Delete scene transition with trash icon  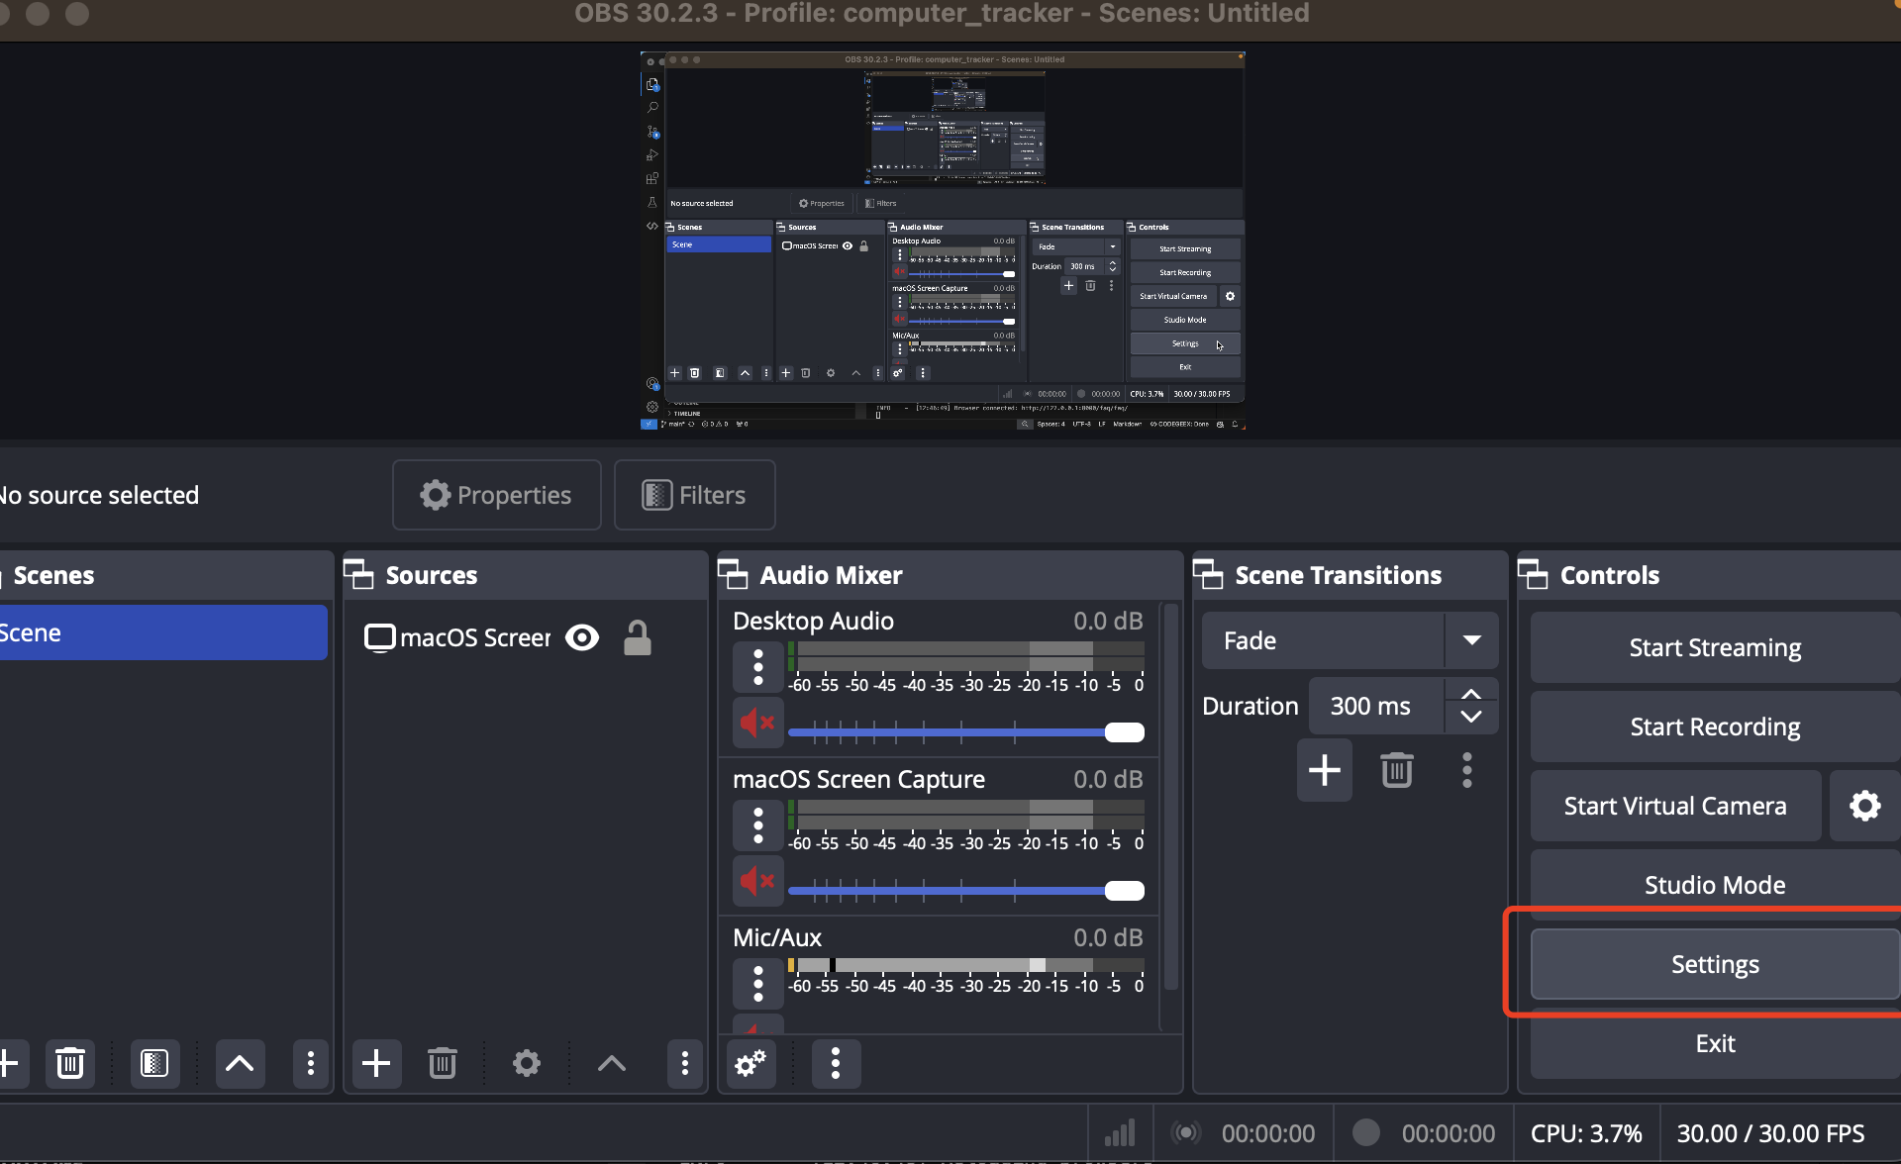click(x=1396, y=770)
